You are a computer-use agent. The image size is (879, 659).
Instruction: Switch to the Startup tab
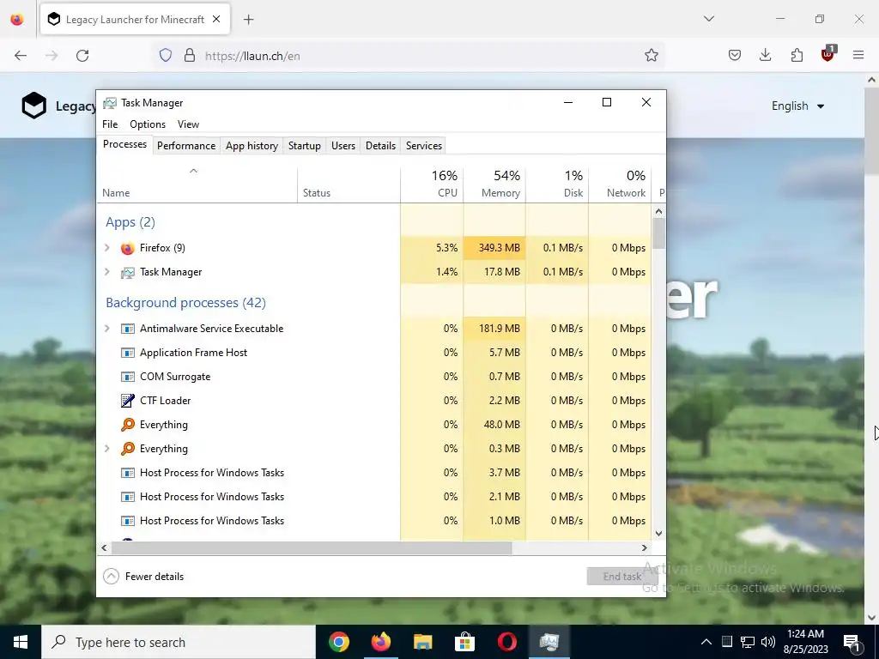coord(305,146)
